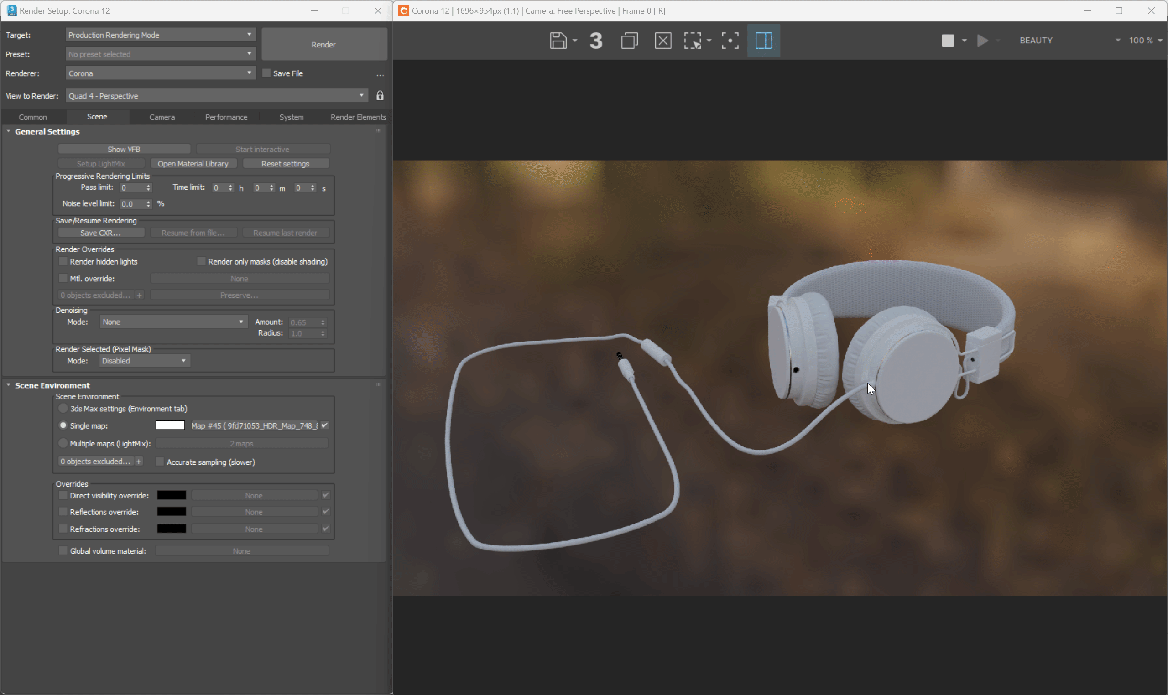Click the white Single map color swatch

pos(170,425)
